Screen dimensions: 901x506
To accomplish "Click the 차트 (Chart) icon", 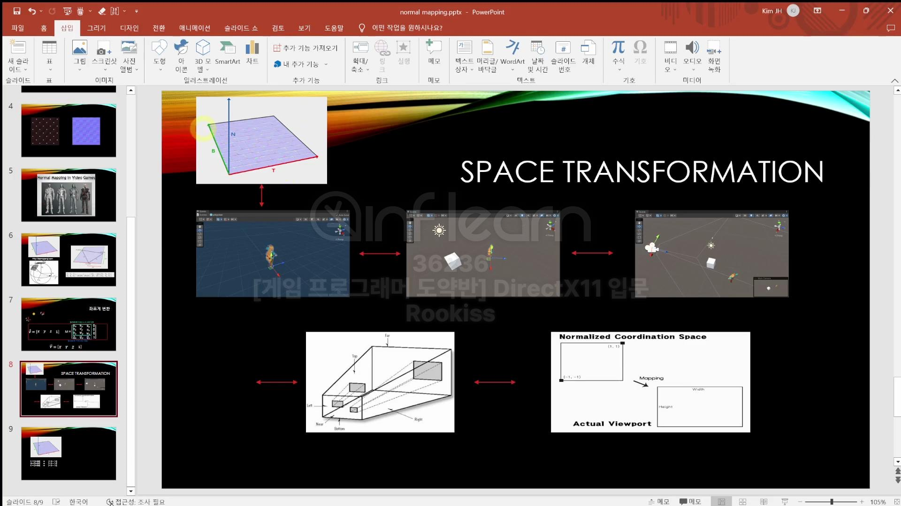I will [252, 48].
